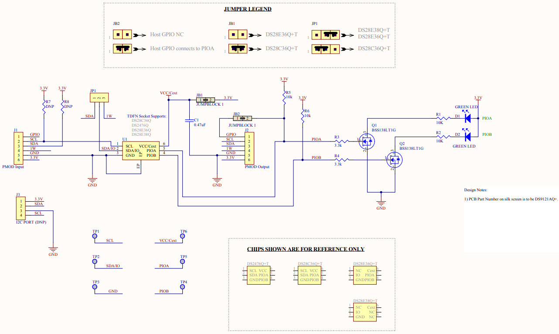Screen dimensions: 559x334
Task: Select the C1 0.47uF capacitor symbol
Action: point(189,120)
